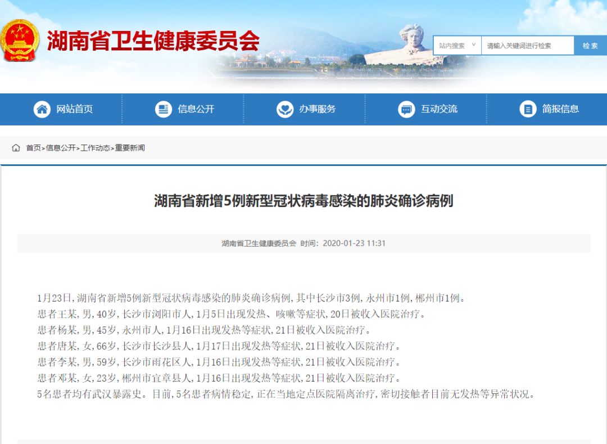Go to 信息公开 in the breadcrumb

61,147
